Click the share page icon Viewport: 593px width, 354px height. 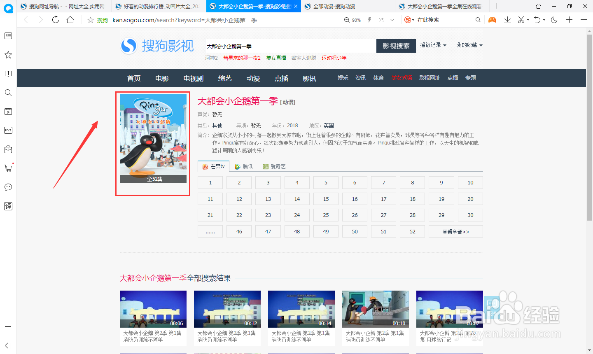coord(381,20)
